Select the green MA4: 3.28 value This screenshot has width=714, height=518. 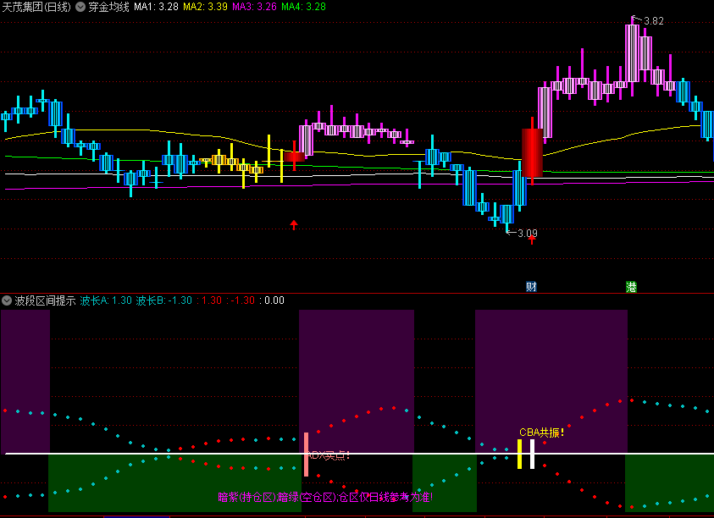304,7
